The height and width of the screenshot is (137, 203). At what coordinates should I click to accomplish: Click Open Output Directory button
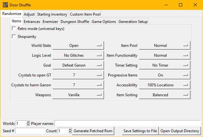tap(180, 131)
